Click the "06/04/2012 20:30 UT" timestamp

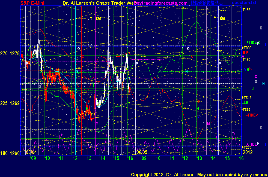pos(205,2)
